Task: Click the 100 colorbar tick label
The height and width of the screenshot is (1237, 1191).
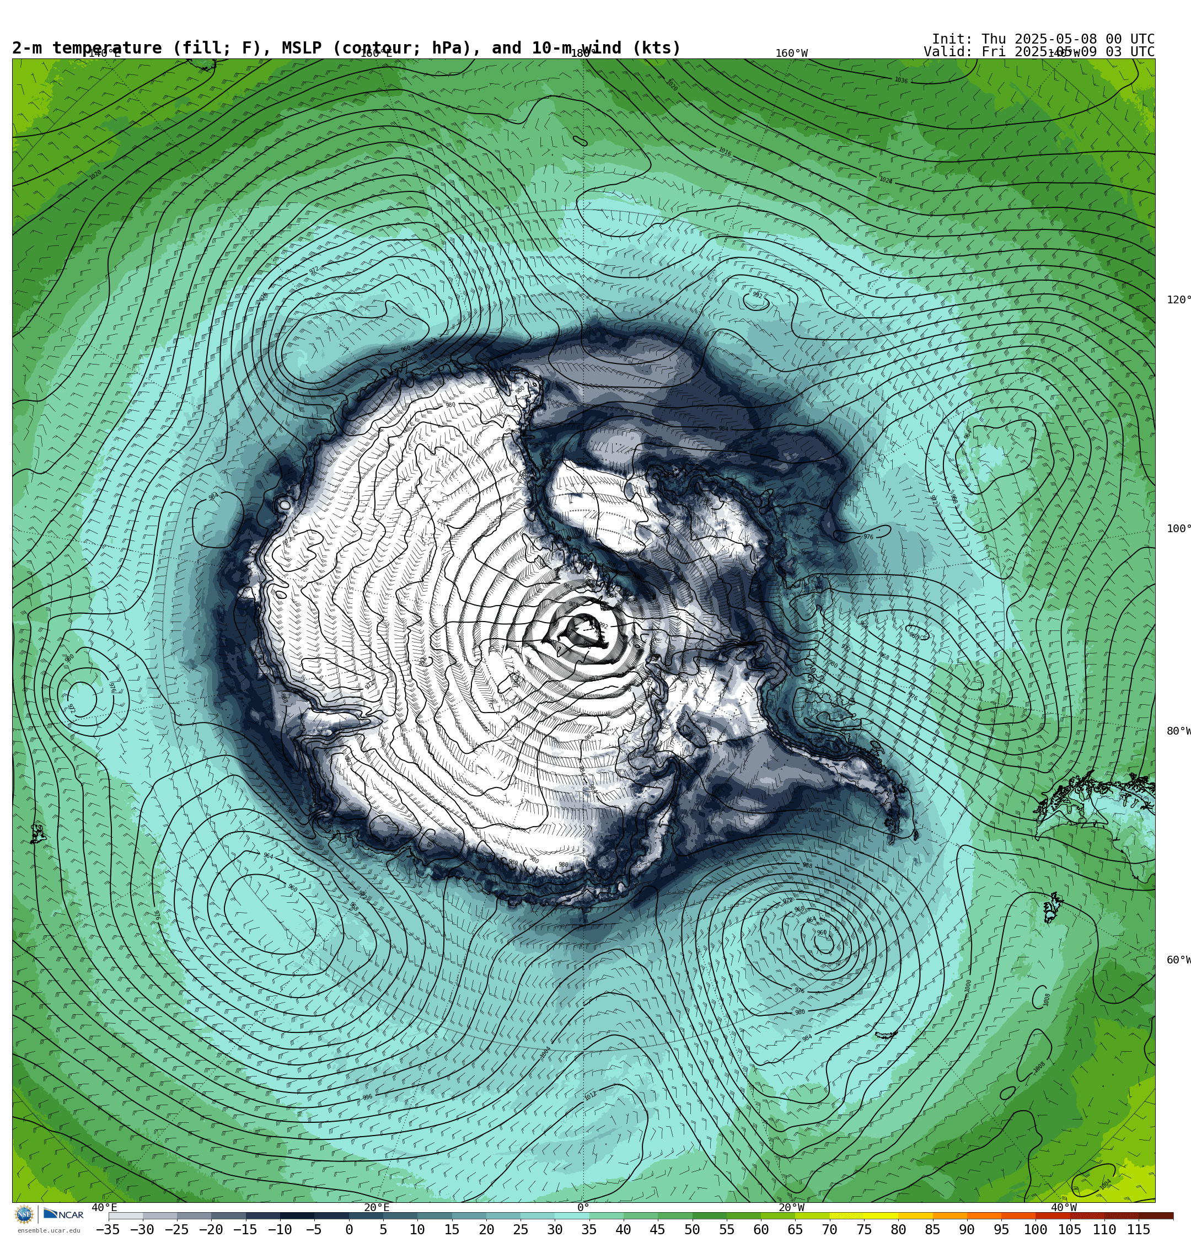Action: [x=1035, y=1229]
